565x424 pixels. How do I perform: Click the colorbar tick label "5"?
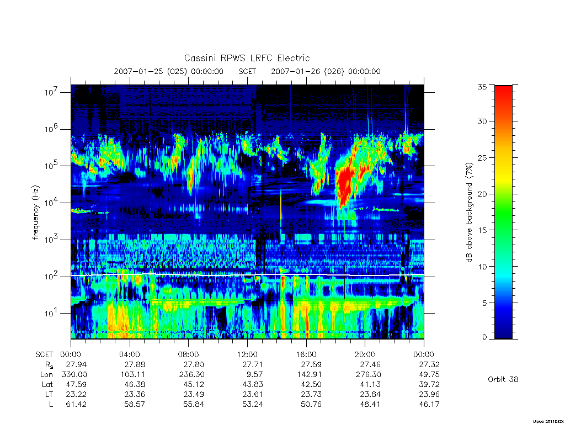click(484, 303)
